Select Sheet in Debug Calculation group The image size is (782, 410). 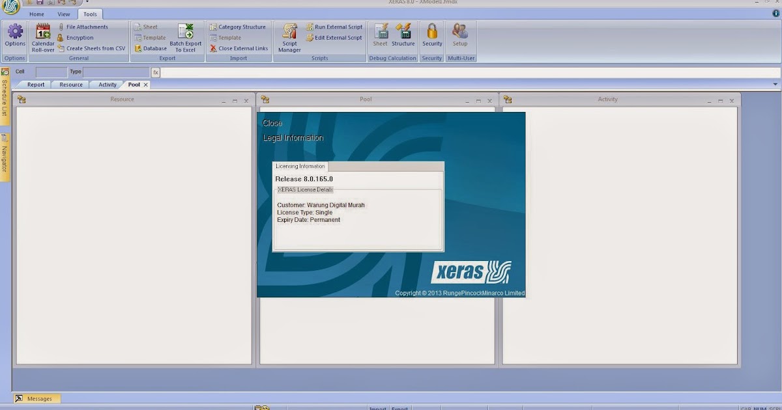point(380,35)
